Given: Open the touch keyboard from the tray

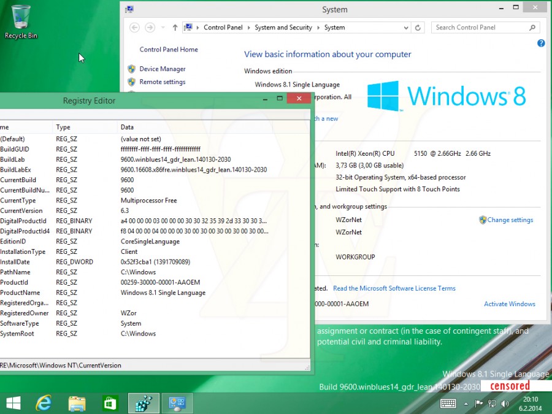Looking at the screenshot, I should 448,404.
